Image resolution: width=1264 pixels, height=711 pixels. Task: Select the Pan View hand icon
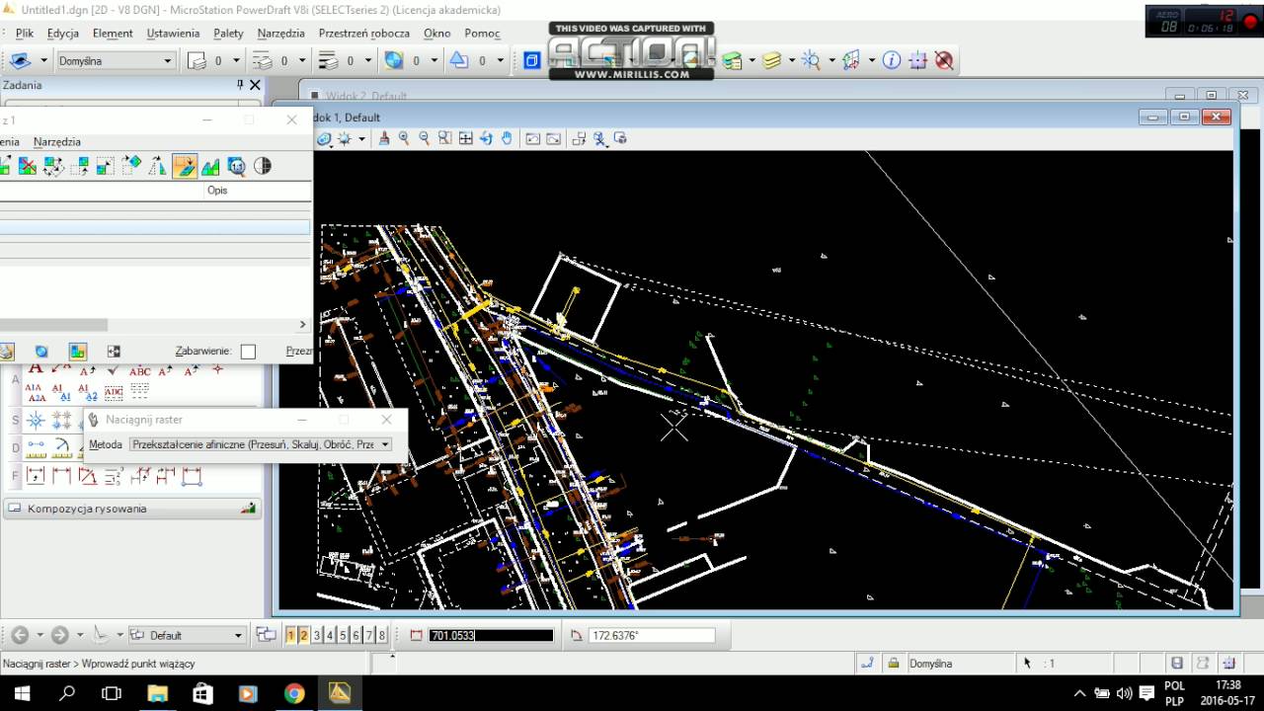click(x=507, y=139)
